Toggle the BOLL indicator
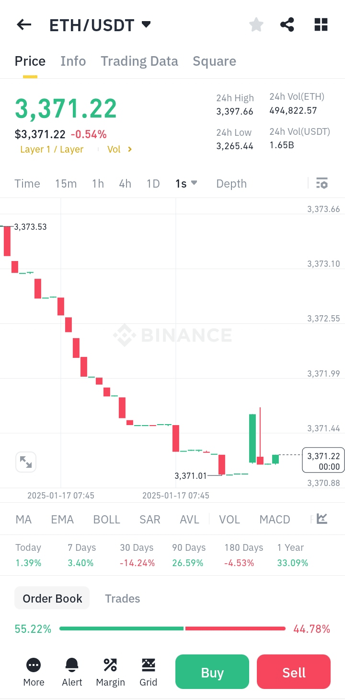345x700 pixels. pyautogui.click(x=106, y=520)
